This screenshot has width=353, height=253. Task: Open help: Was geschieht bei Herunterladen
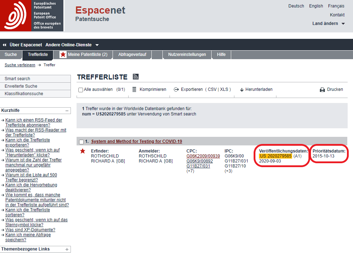[x=33, y=153]
